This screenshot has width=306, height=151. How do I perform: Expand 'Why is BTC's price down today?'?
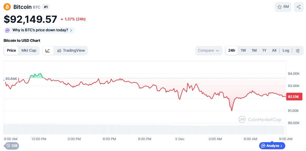click(x=40, y=30)
